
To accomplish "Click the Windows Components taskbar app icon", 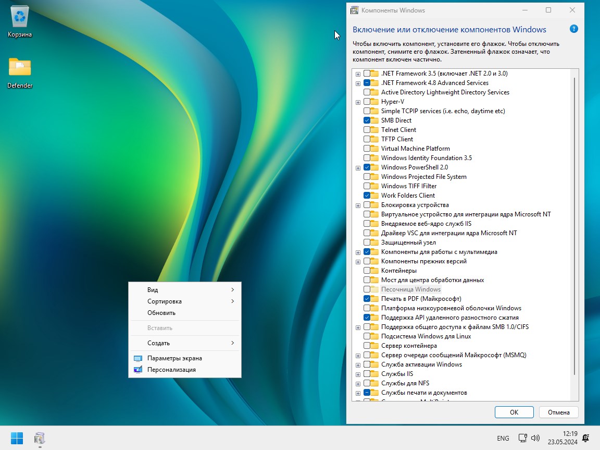I will [40, 437].
